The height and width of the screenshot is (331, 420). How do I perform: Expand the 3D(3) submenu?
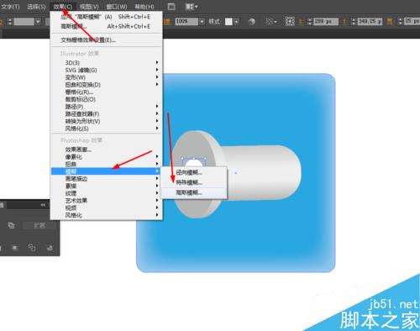[x=106, y=62]
